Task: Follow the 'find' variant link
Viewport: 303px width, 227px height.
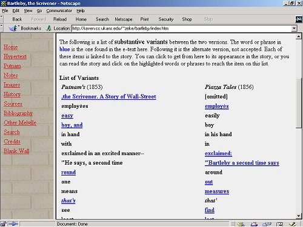Action: click(210, 210)
